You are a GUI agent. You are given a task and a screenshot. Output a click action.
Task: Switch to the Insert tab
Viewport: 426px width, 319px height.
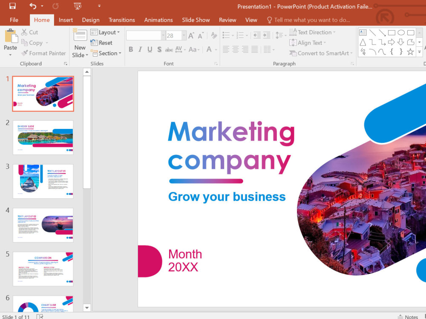pos(66,20)
